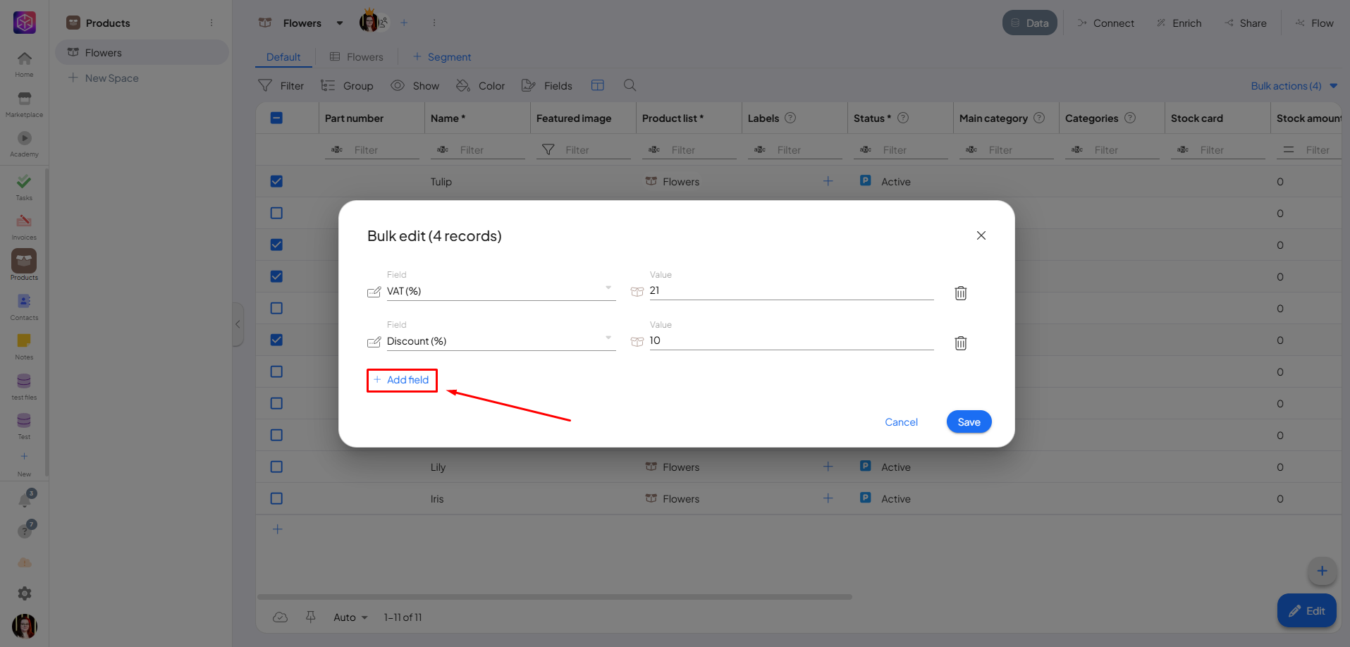Open the Tasks app in sidebar

[x=24, y=186]
